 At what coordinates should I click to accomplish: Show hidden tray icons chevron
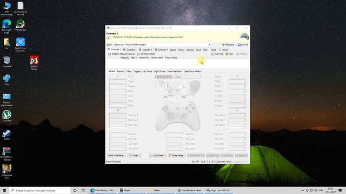[303, 190]
